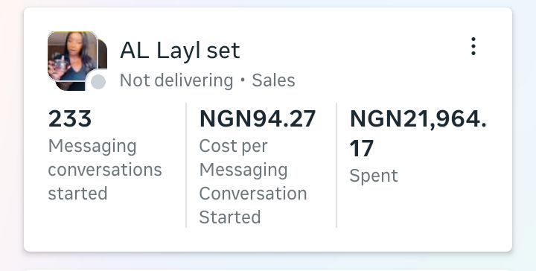Screen dimensions: 536x271
Task: Click the next campaign card edge below
Action: point(268,270)
